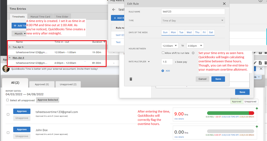
Task: Collapse the Tue, Apr 5 group
Action: 10,47
